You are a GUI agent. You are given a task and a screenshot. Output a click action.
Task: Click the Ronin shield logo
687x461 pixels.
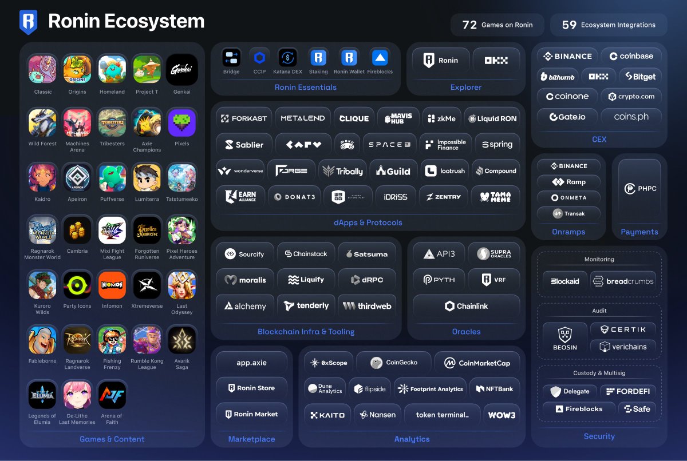pyautogui.click(x=28, y=22)
